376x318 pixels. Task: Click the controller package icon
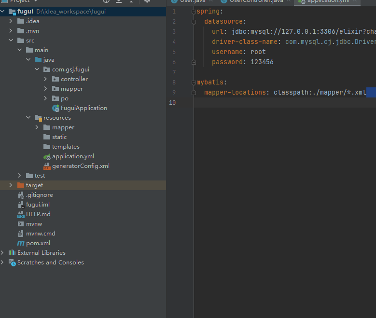coord(56,79)
